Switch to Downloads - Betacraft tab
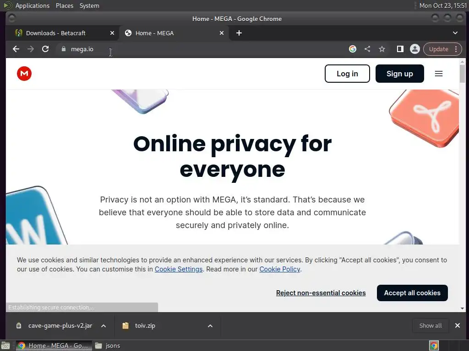This screenshot has height=351, width=469. tap(62, 33)
